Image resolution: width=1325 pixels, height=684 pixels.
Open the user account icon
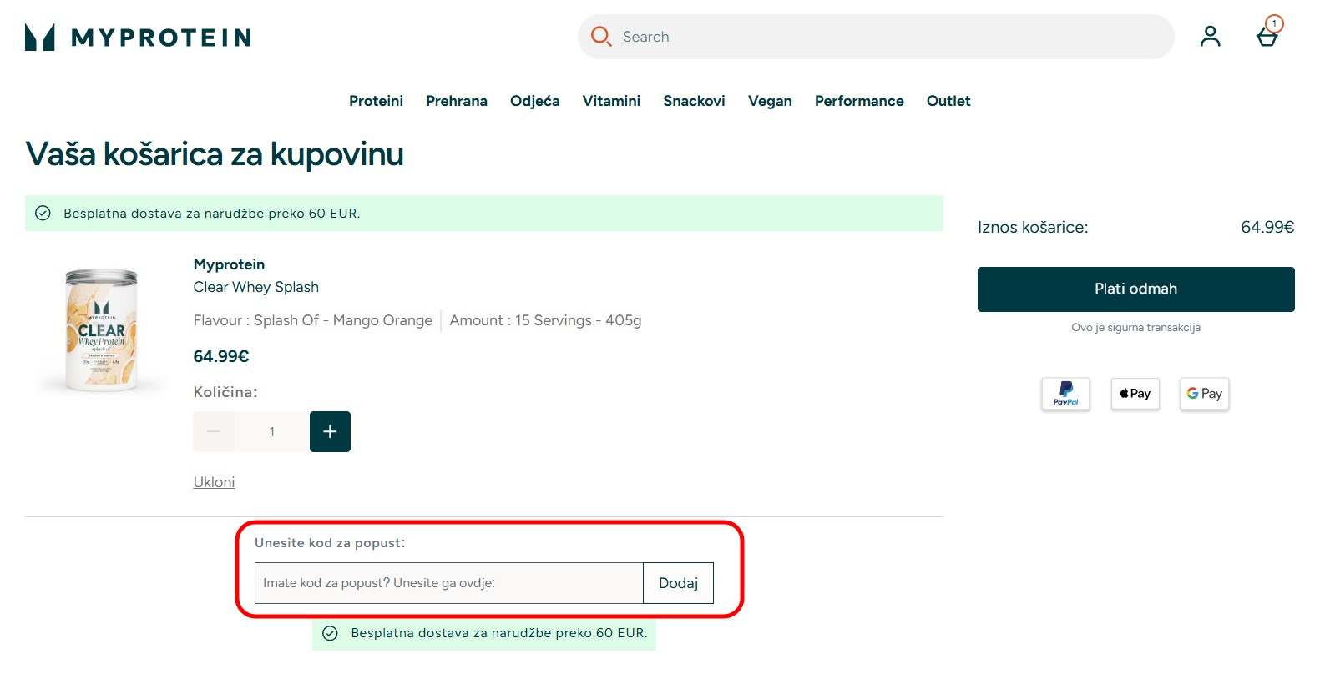tap(1210, 37)
